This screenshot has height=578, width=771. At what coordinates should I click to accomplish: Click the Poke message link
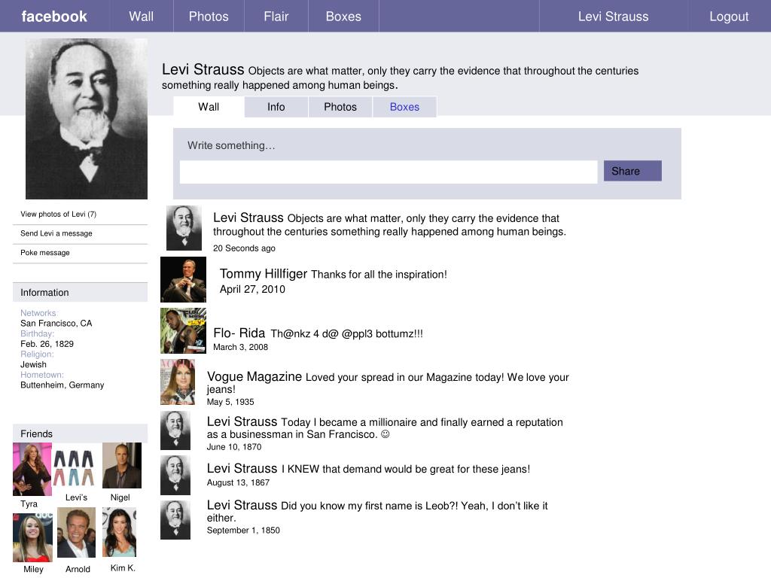tap(44, 253)
